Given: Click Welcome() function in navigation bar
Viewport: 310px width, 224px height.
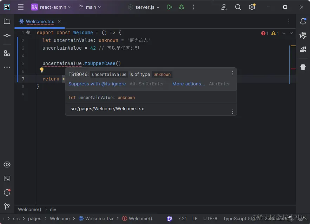Looking at the screenshot, I should [x=137, y=218].
